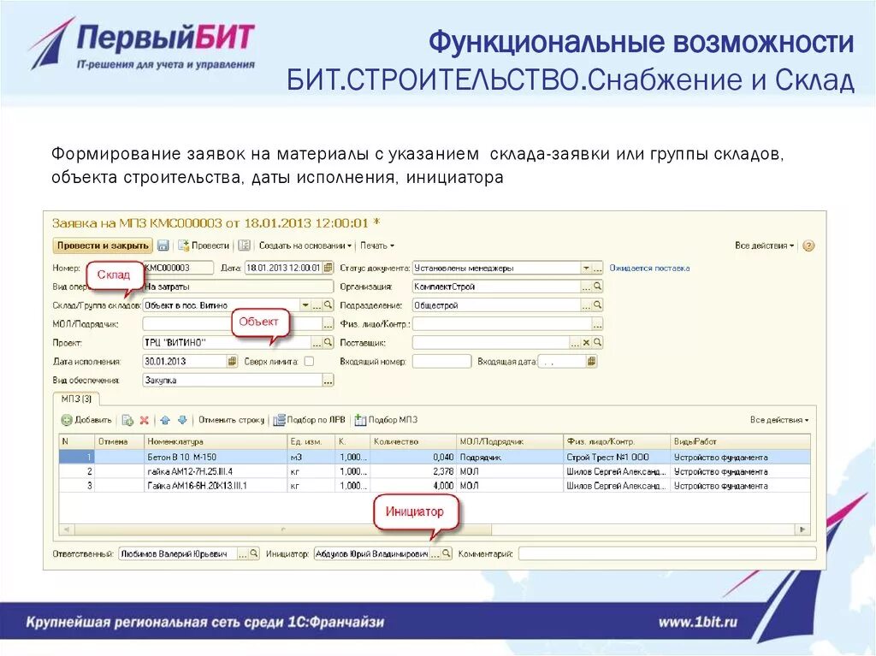Click the table scrollbar right arrow
The image size is (876, 656).
(x=802, y=529)
